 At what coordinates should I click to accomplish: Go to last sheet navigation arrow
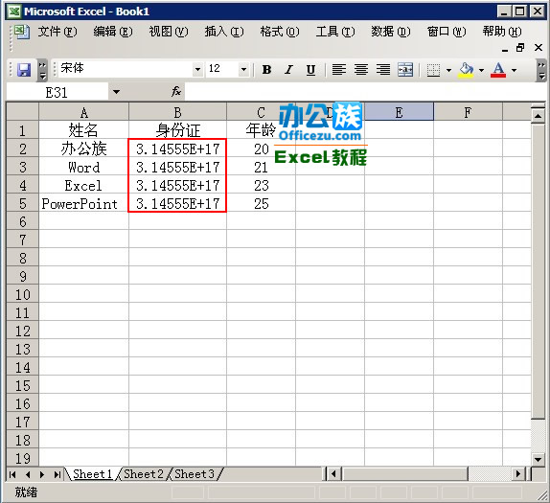(57, 474)
